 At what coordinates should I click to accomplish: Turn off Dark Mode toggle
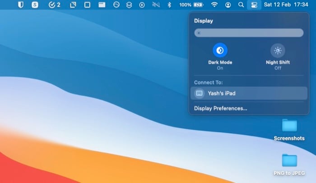pos(220,50)
